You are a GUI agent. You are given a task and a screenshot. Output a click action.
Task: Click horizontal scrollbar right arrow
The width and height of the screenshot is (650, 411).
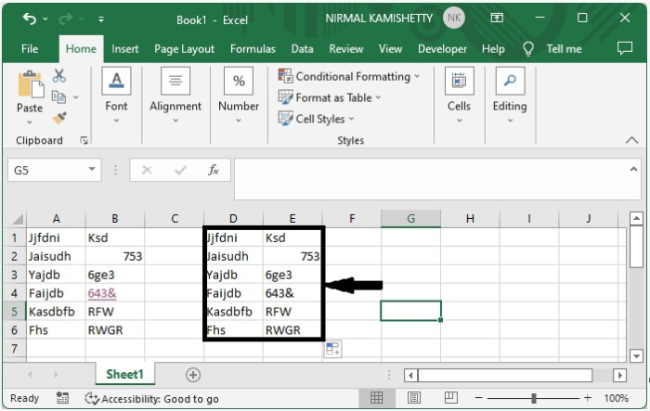point(619,376)
